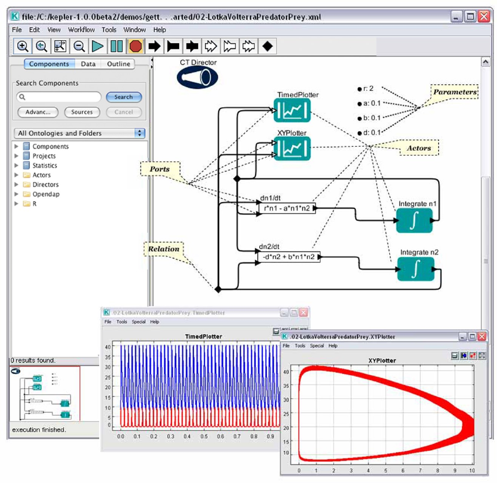This screenshot has height=483, width=497.
Task: Run the workflow with the play button
Action: pyautogui.click(x=97, y=45)
